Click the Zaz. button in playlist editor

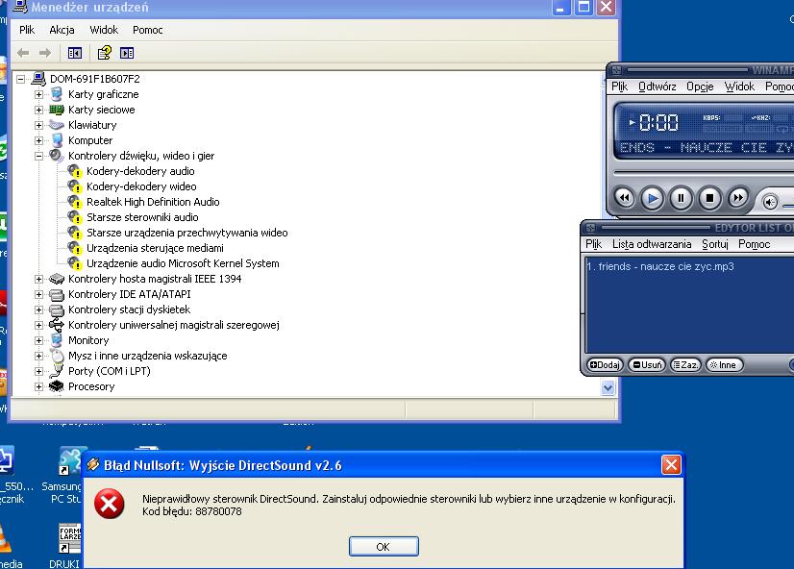685,365
